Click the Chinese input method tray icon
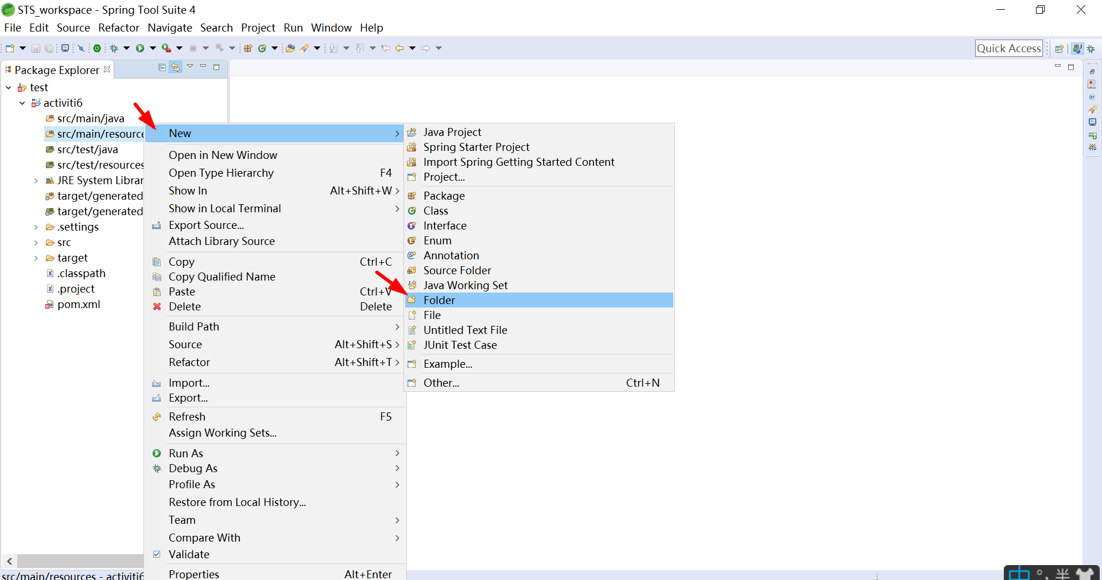This screenshot has height=580, width=1102. (1019, 573)
